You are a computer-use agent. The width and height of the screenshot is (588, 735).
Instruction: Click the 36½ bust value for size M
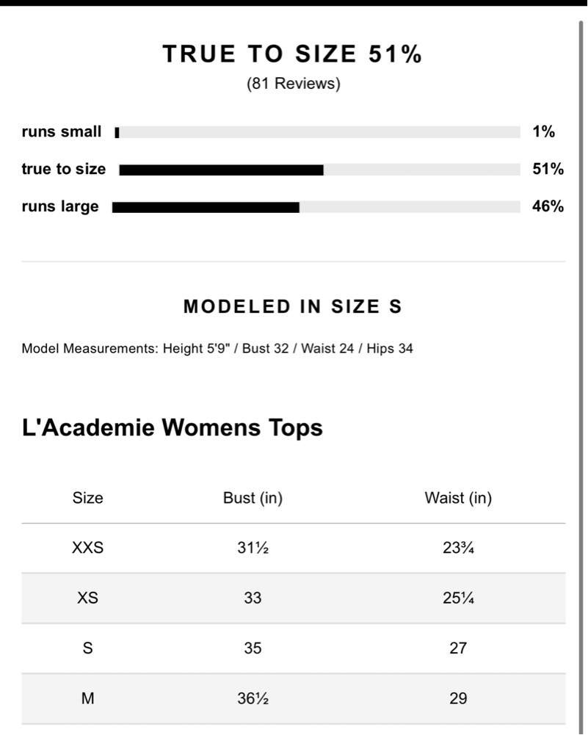(x=253, y=698)
